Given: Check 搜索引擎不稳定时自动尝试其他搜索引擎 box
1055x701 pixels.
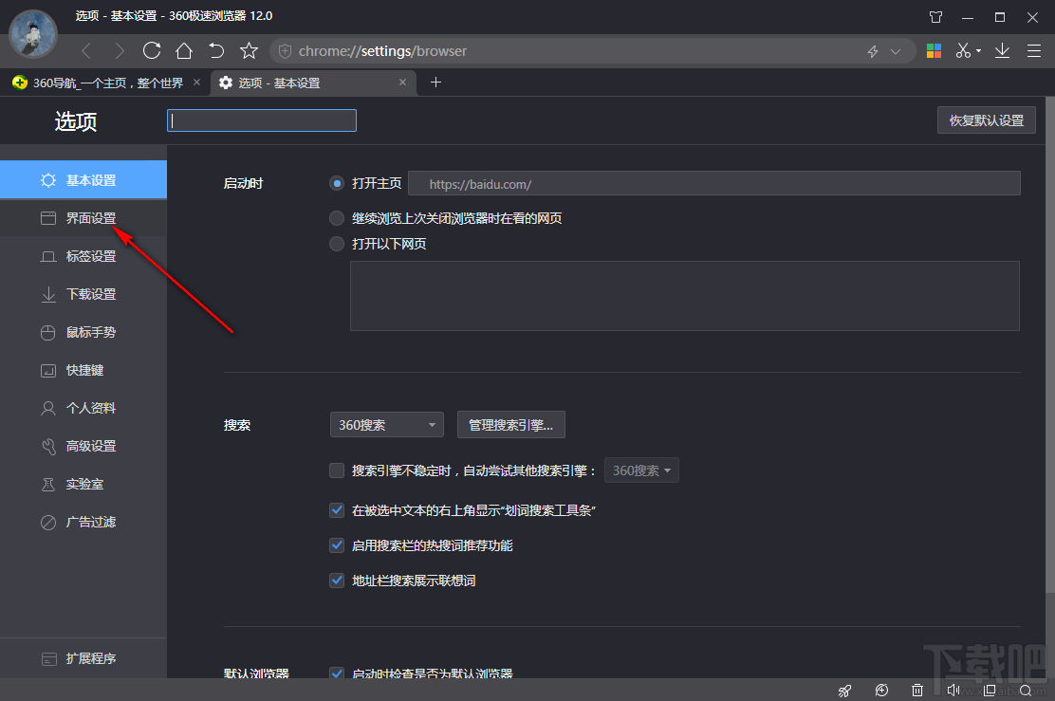Looking at the screenshot, I should pos(337,470).
